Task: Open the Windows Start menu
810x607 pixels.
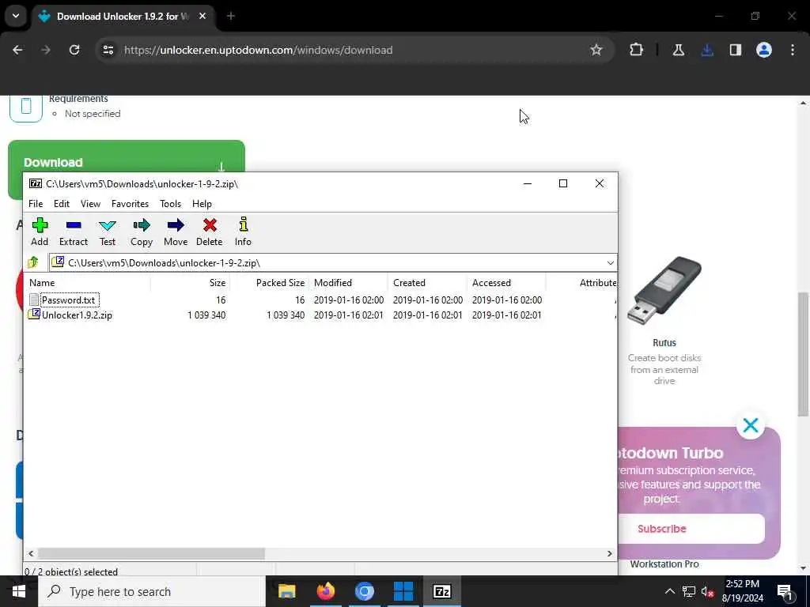Action: coord(19,591)
